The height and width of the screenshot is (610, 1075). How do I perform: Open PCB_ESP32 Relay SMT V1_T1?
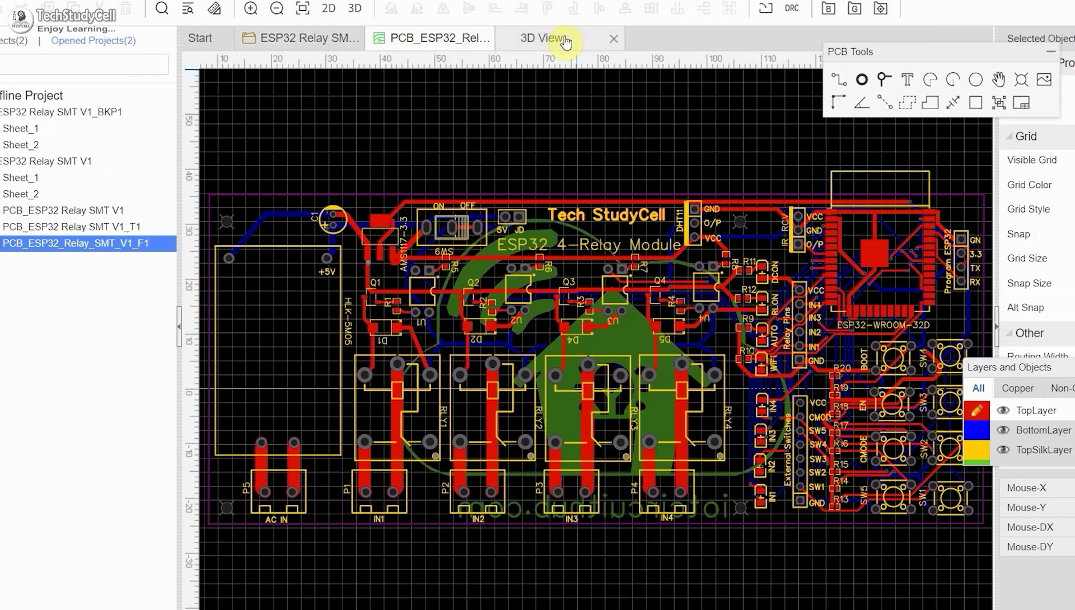(72, 227)
